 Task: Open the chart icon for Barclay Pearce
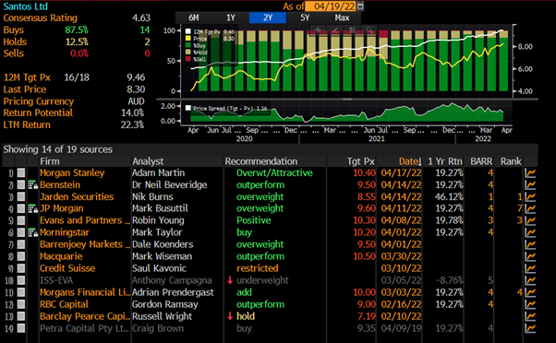point(530,316)
